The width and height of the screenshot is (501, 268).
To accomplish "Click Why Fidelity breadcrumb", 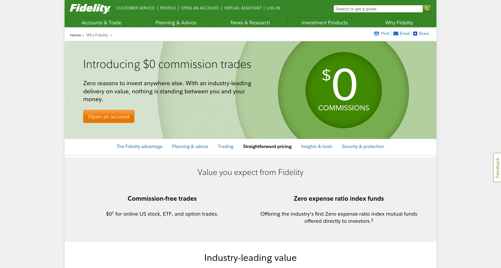I will pos(97,35).
